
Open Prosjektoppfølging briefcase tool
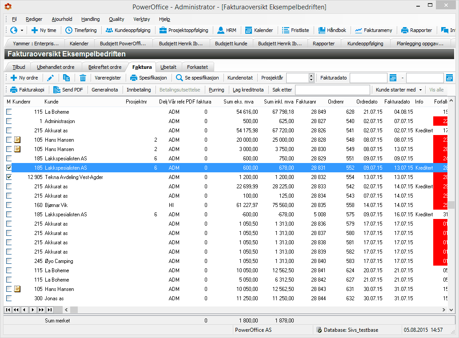click(184, 30)
